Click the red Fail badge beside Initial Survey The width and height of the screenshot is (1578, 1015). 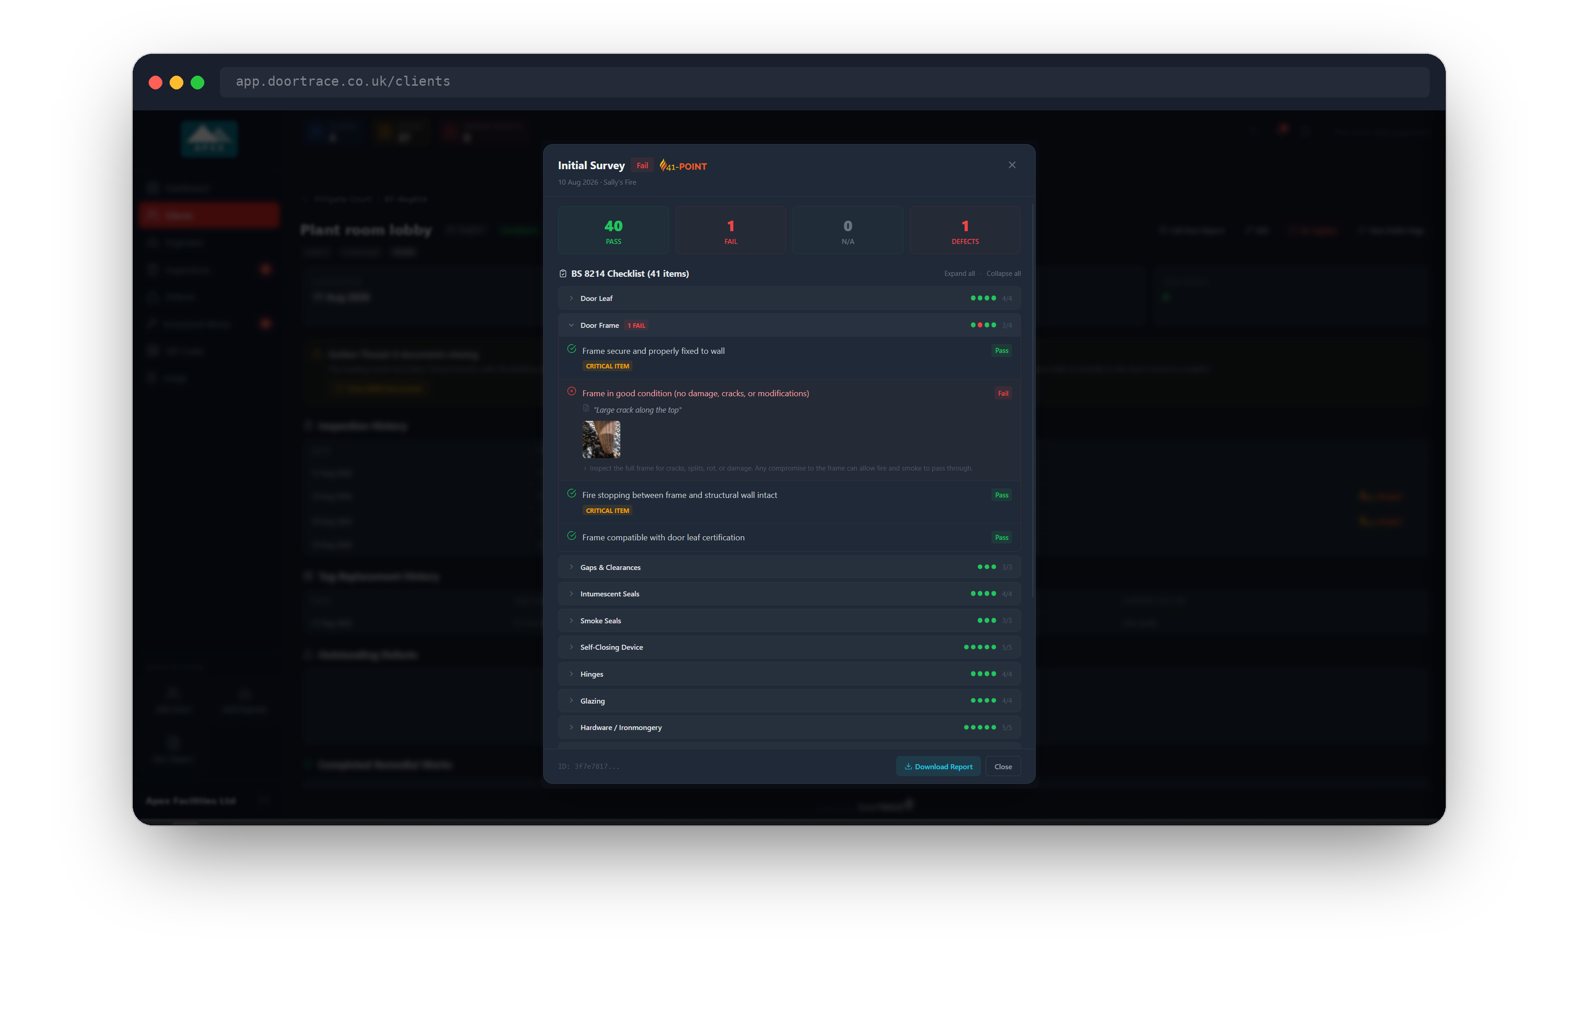[x=642, y=166]
